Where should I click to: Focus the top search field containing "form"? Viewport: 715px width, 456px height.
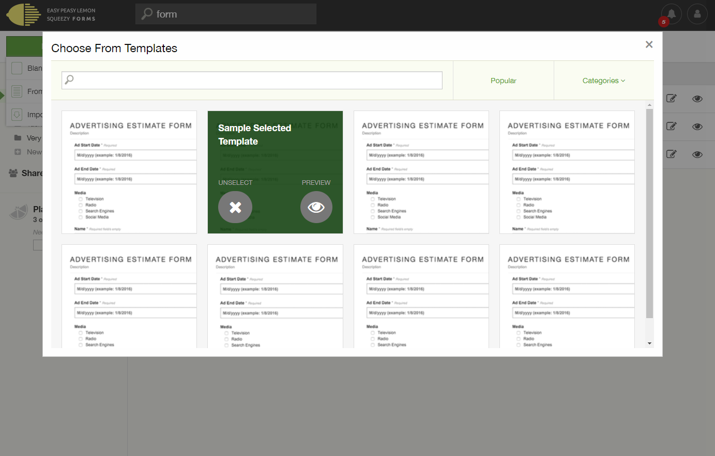(226, 14)
